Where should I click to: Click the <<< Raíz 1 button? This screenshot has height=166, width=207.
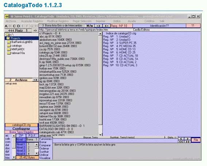tap(18, 31)
